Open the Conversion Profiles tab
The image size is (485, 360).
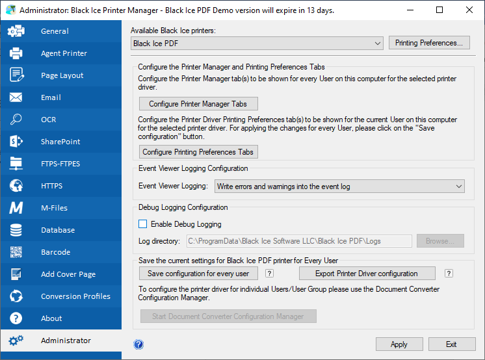[75, 296]
